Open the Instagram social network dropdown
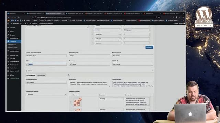This screenshot has height=123, width=220. 108,34
